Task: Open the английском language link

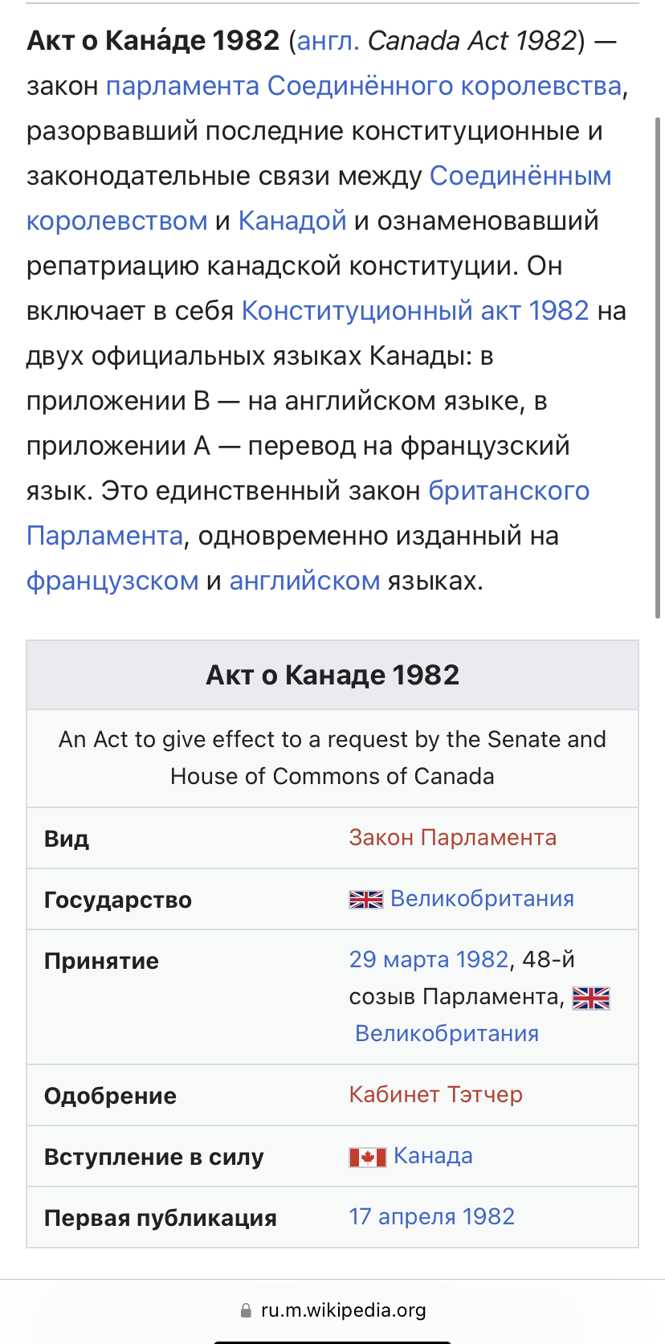Action: [x=305, y=580]
